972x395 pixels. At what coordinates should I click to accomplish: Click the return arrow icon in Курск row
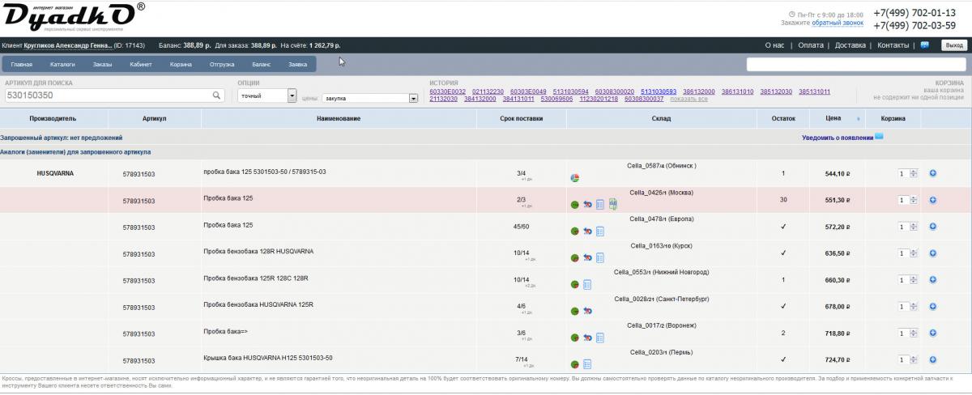pos(587,258)
